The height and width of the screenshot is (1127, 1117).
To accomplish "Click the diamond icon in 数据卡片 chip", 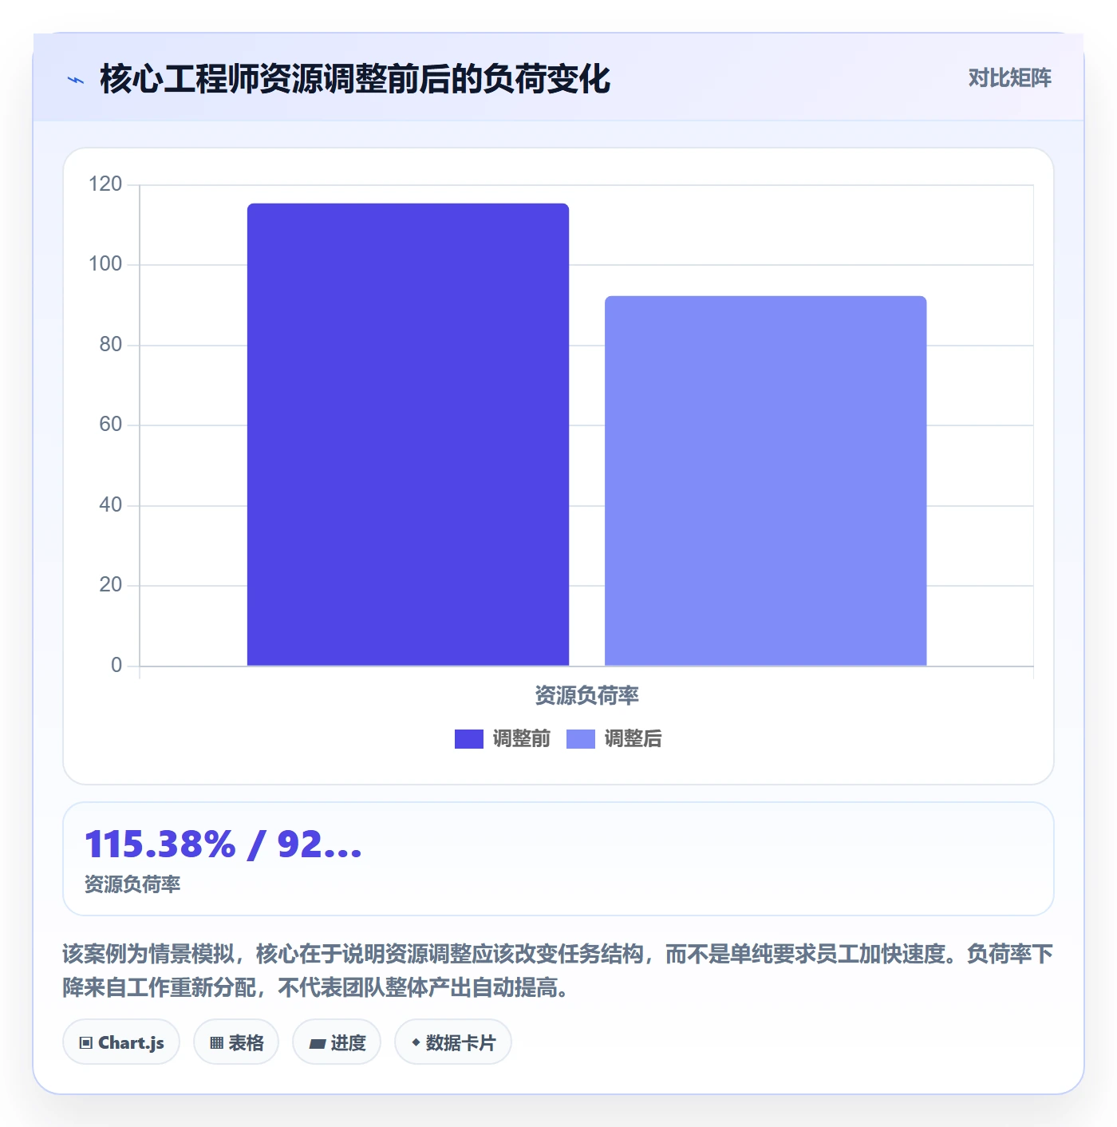I will [416, 1042].
